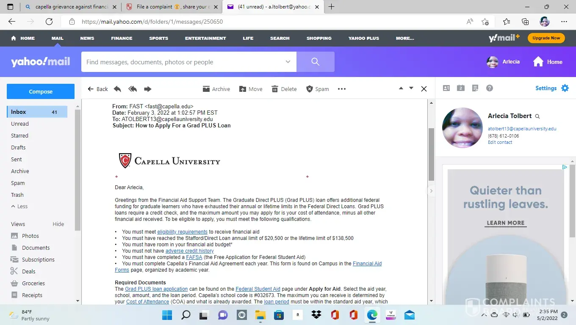Viewport: 576px width, 325px height.
Task: Go Back to the message list
Action: coord(97,89)
